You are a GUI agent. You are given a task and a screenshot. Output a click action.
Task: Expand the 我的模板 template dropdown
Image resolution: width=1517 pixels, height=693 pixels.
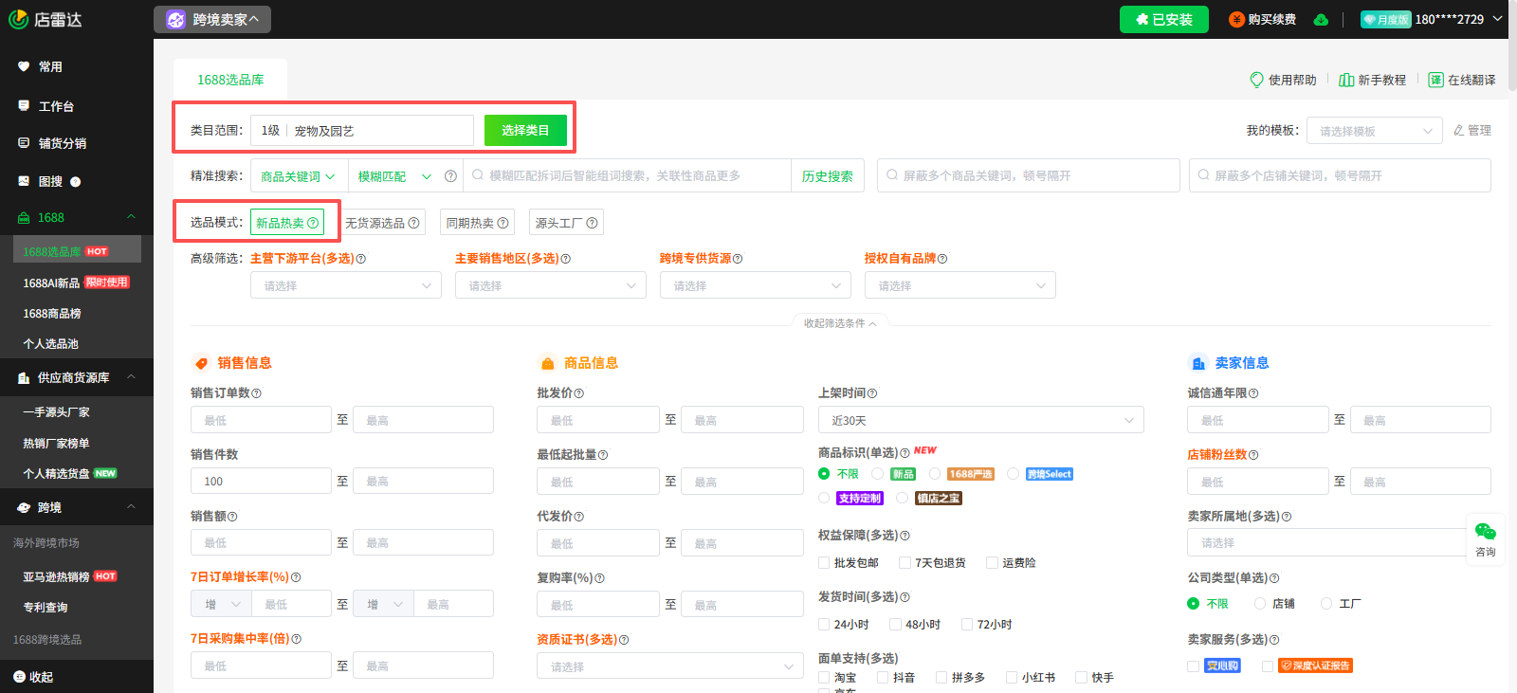click(1374, 131)
